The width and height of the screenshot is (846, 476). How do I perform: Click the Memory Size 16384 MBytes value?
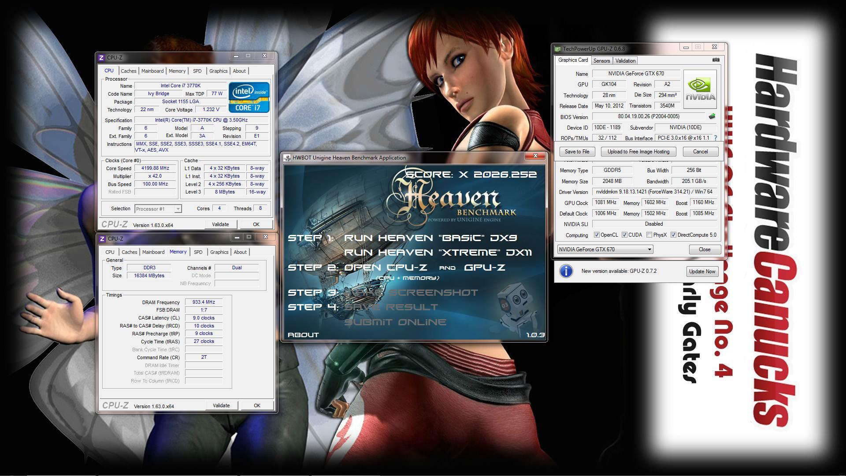click(149, 276)
